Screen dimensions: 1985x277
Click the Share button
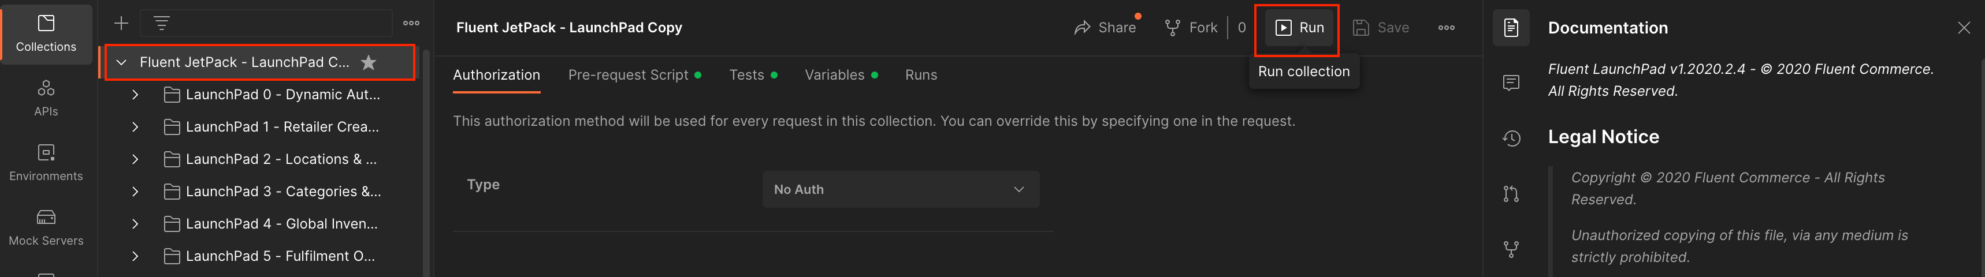pos(1105,28)
